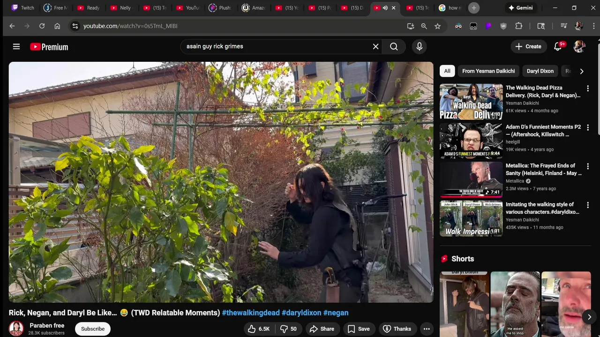Switch to the Google 'how' tab
600x337 pixels.
click(450, 8)
